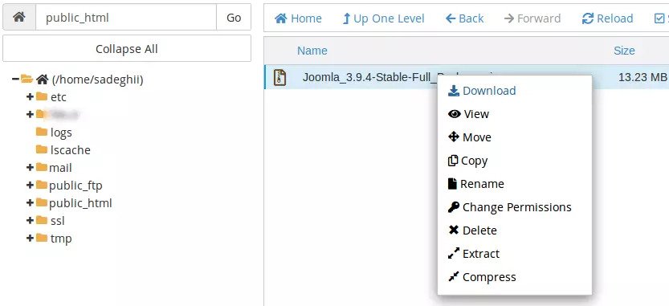Extract the archive via the context menu
669x306 pixels.
click(x=474, y=254)
